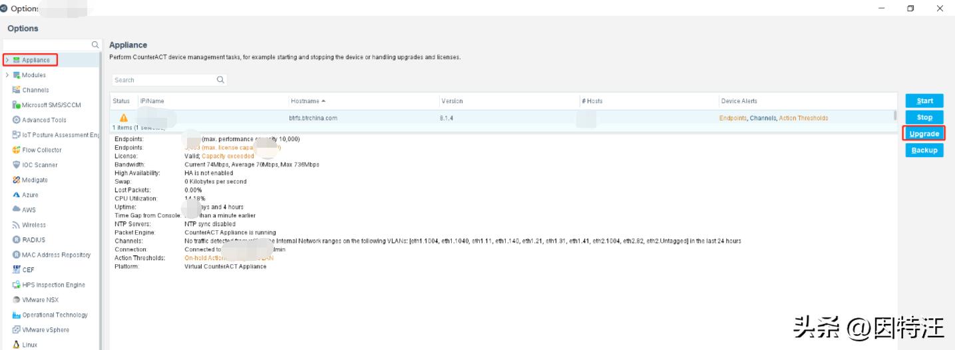
Task: Click the IOC Scanner shield icon
Action: pos(17,165)
